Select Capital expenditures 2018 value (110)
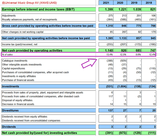The image size is (157, 136). pyautogui.click(x=152, y=69)
